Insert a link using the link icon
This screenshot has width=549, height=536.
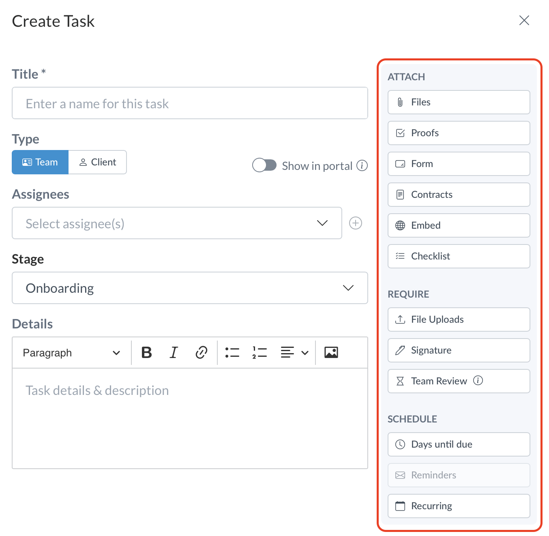tap(201, 353)
